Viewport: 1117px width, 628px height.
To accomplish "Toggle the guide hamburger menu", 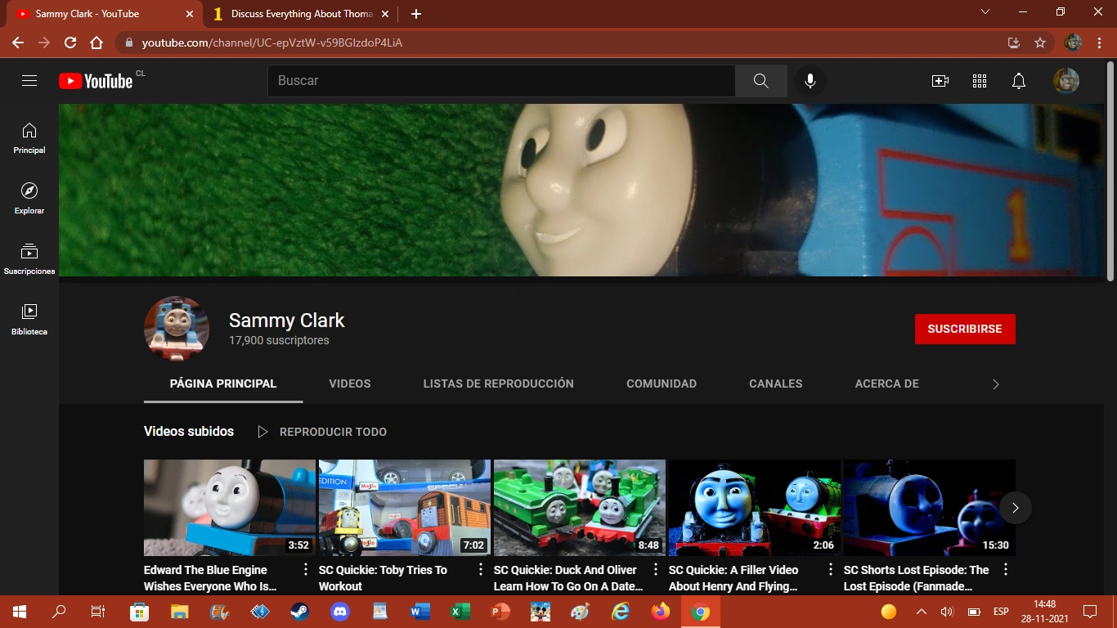I will coord(29,80).
